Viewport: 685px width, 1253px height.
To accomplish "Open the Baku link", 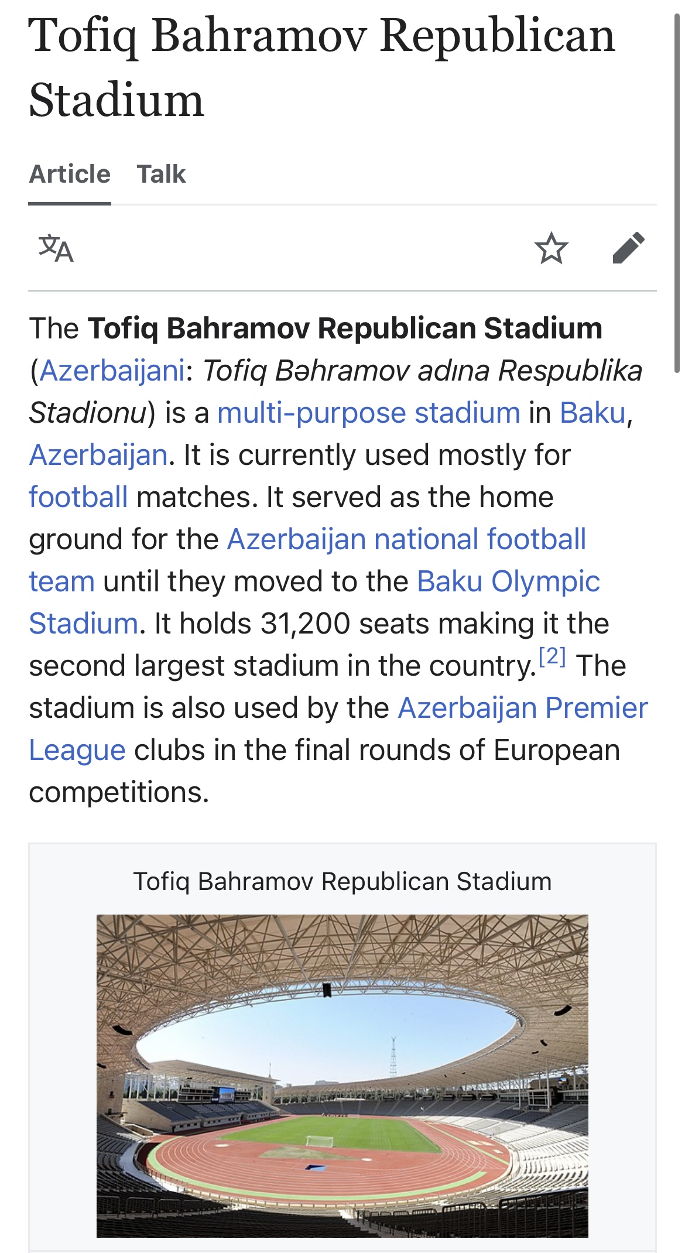I will tap(593, 413).
